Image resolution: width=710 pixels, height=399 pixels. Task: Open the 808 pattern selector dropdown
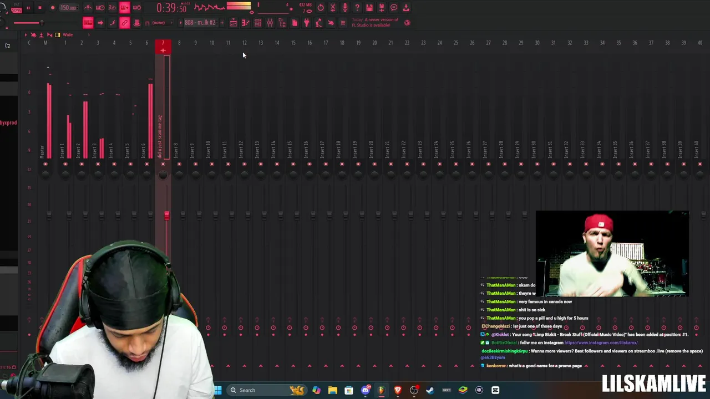pyautogui.click(x=200, y=23)
